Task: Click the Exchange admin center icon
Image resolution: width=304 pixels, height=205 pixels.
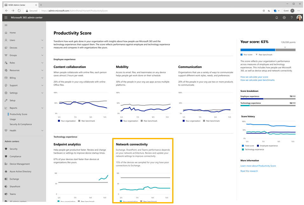Action: (6, 179)
